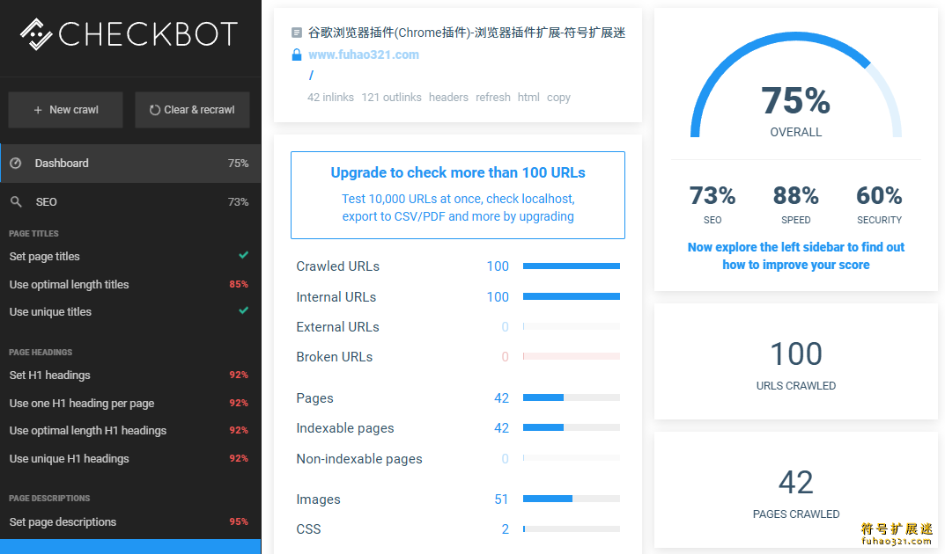945x554 pixels.
Task: Click green checkmark beside Use unique titles
Action: pos(243,310)
